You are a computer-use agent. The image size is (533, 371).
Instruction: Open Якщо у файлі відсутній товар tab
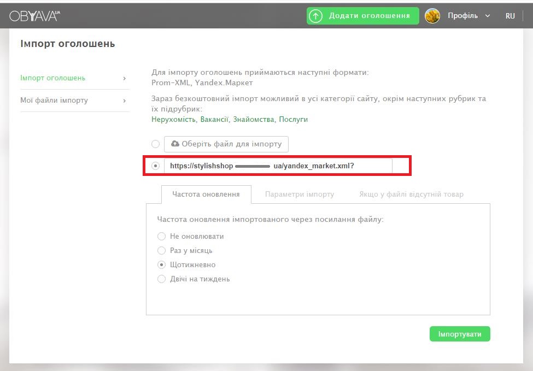[411, 195]
